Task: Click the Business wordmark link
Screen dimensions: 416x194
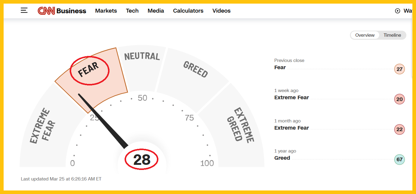Action: click(71, 11)
